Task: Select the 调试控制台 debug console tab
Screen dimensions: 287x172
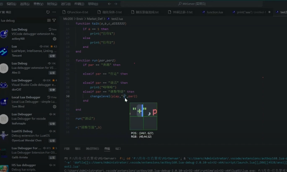Action: [x=92, y=149]
